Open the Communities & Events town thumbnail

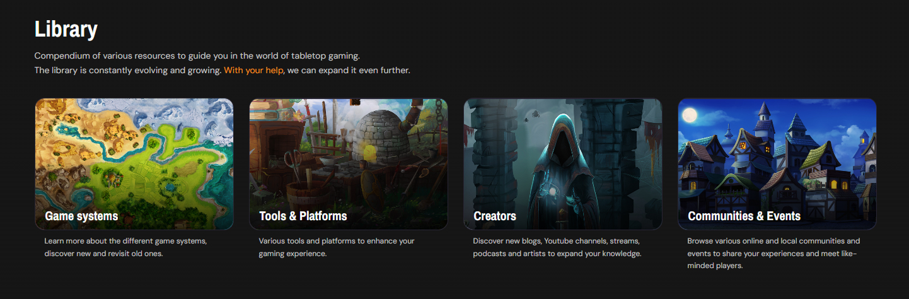pos(777,164)
